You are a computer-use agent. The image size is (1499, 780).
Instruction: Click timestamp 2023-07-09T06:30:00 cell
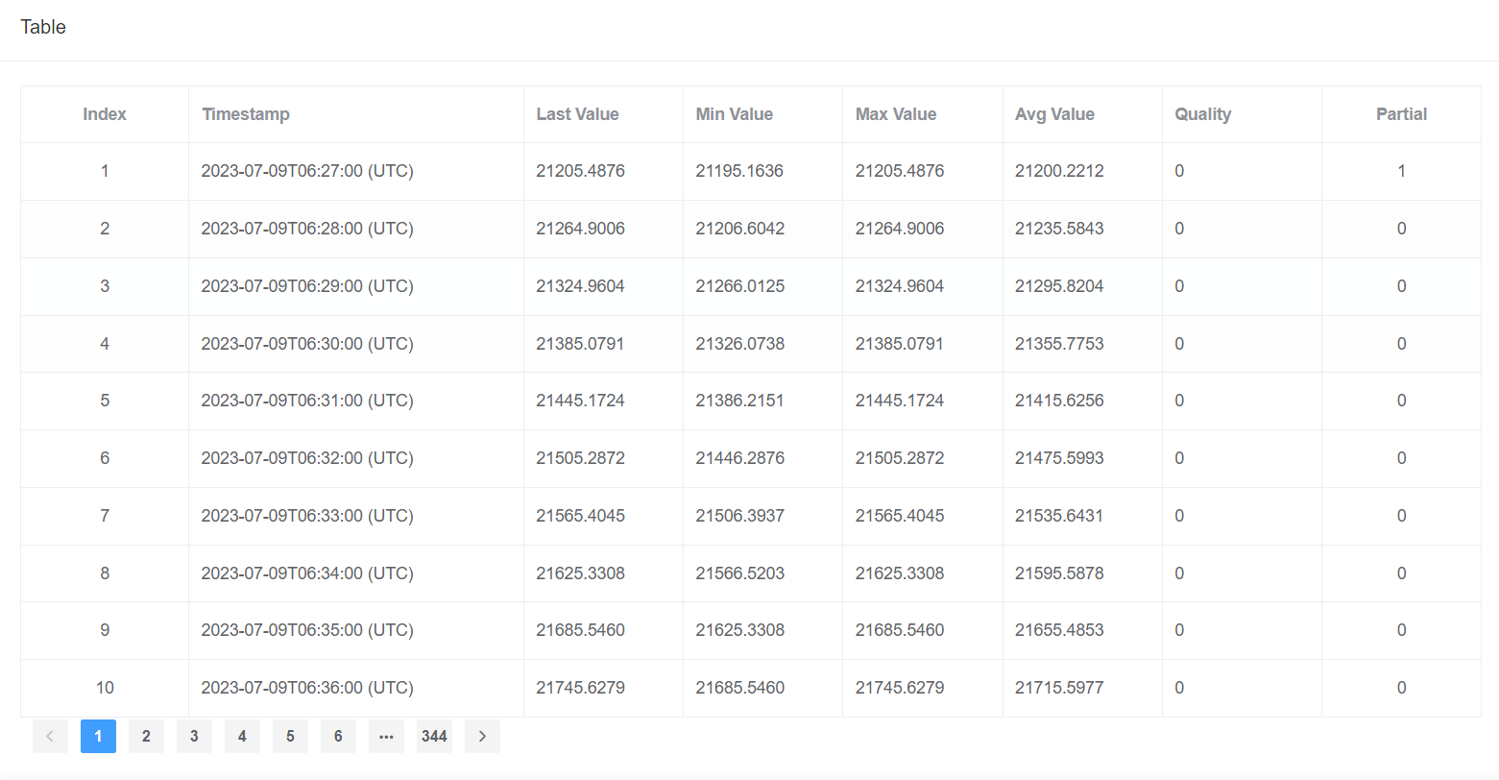(x=307, y=344)
